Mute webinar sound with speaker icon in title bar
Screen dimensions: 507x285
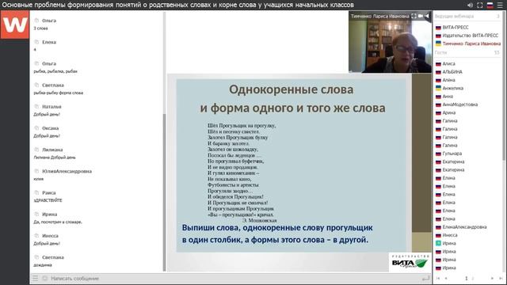tap(470, 6)
